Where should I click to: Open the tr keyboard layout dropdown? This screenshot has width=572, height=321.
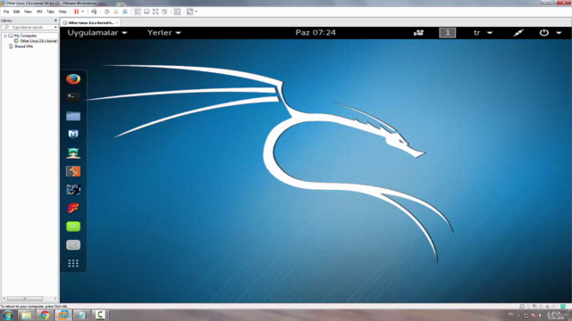tap(483, 33)
